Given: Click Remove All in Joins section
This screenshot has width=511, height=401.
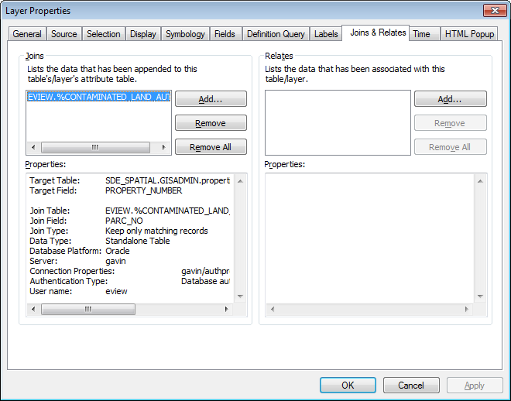Looking at the screenshot, I should click(x=211, y=147).
